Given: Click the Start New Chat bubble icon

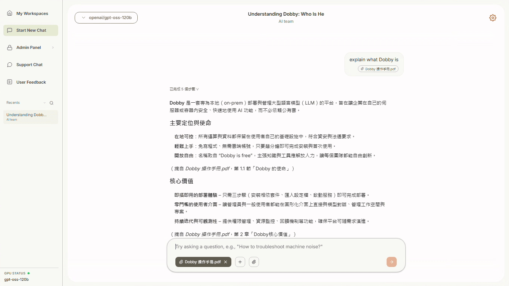Looking at the screenshot, I should (10, 30).
